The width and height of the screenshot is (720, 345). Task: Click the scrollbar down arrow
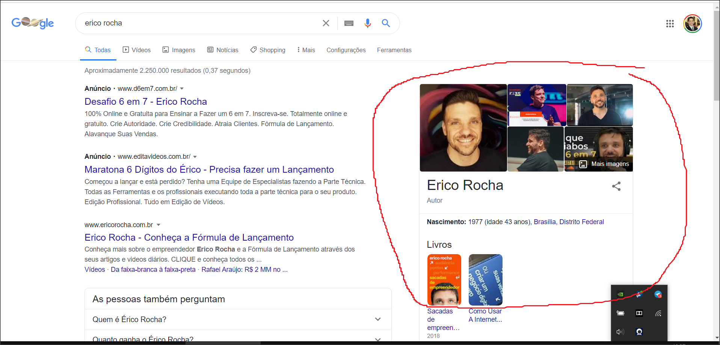click(x=717, y=338)
